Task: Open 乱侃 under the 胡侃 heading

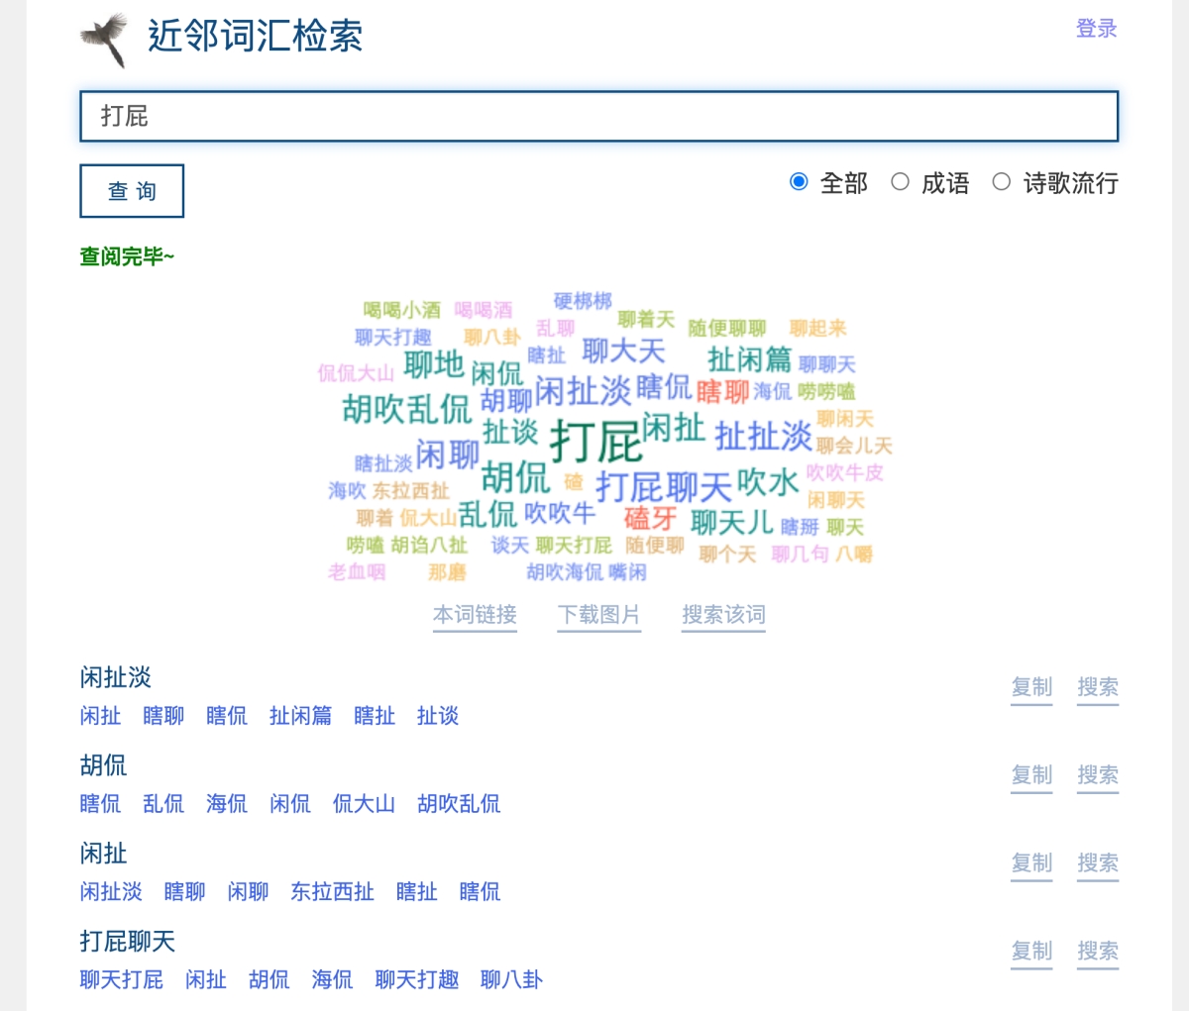Action: click(163, 804)
